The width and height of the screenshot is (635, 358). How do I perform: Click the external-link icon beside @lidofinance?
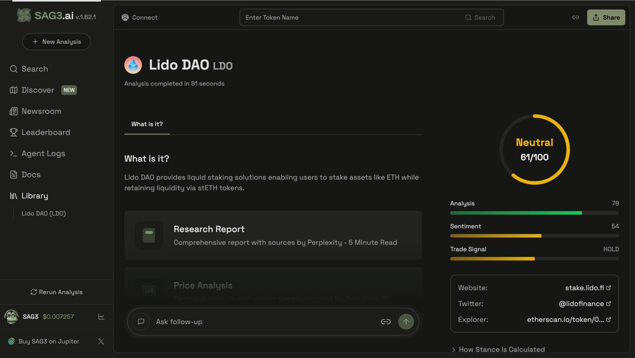(609, 304)
